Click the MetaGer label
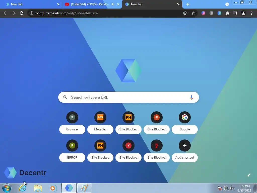The width and height of the screenshot is (257, 193). pyautogui.click(x=100, y=129)
